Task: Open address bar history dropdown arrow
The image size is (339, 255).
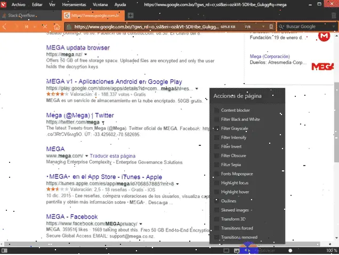Action: [x=263, y=27]
